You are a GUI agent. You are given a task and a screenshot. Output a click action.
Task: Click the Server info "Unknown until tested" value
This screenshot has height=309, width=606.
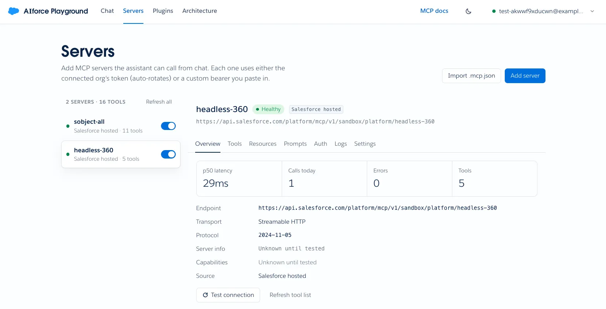pyautogui.click(x=291, y=249)
